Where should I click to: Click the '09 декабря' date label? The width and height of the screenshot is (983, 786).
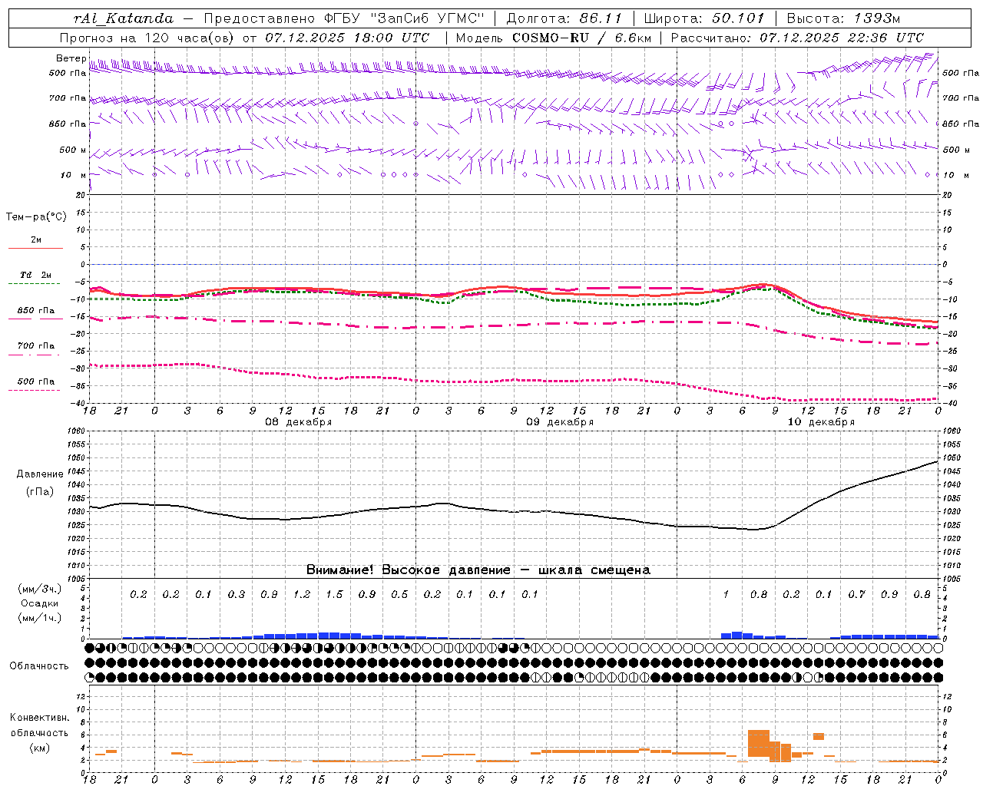pyautogui.click(x=560, y=422)
